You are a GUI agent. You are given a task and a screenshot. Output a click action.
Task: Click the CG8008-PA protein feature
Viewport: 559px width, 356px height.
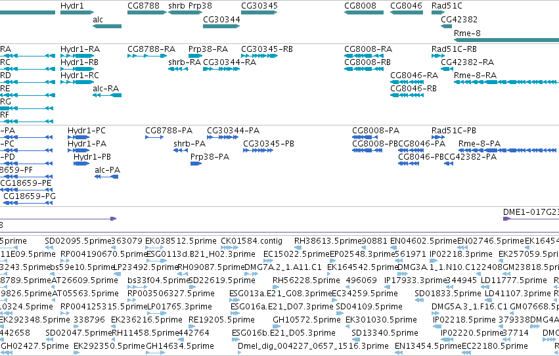click(365, 137)
